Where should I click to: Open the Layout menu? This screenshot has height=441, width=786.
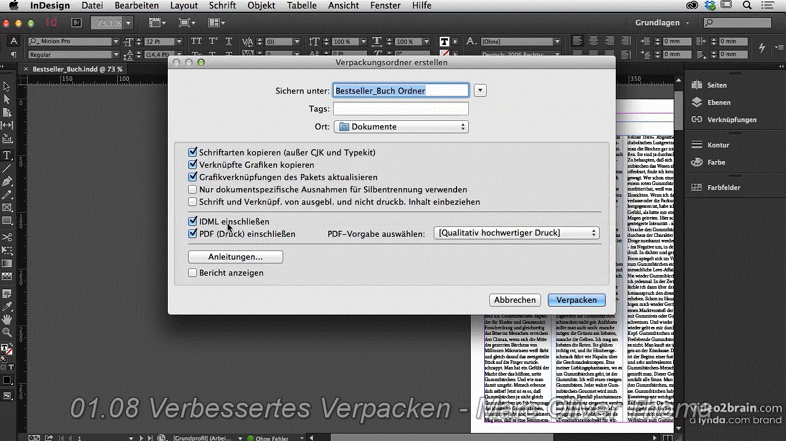click(184, 6)
